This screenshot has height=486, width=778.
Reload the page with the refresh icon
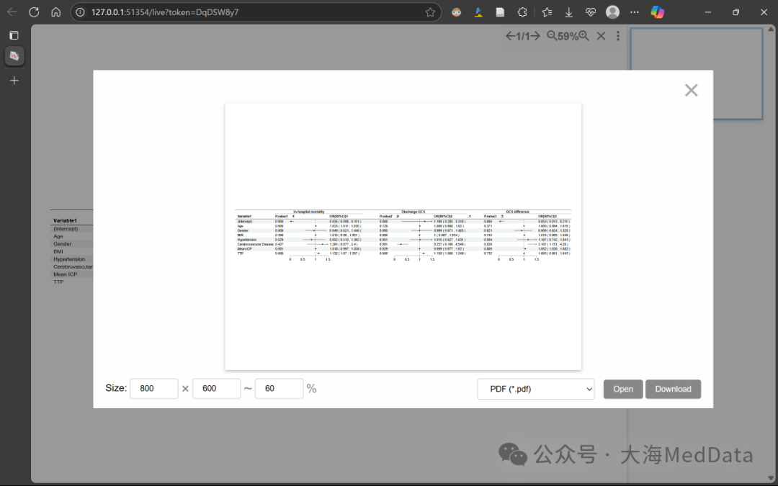tap(34, 12)
